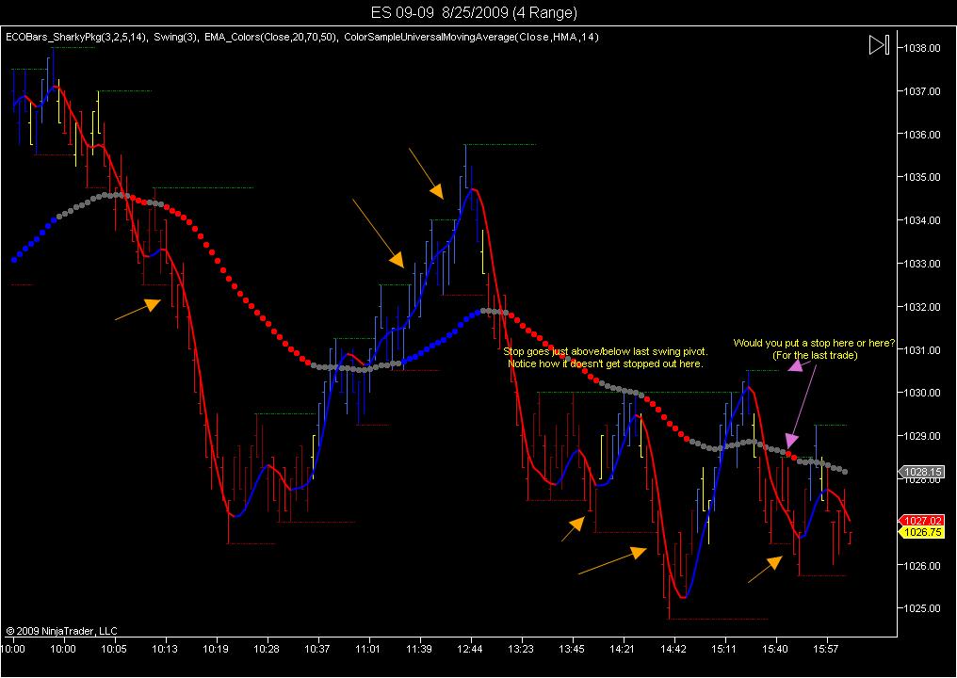This screenshot has height=678, width=957.
Task: Click the scroll-to-latest-bar arrow icon
Action: 879,44
